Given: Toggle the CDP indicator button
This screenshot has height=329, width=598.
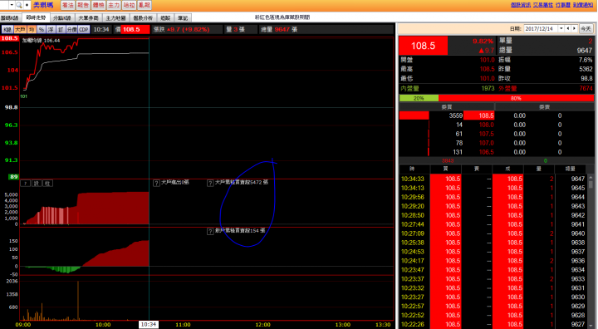Looking at the screenshot, I should [x=84, y=29].
